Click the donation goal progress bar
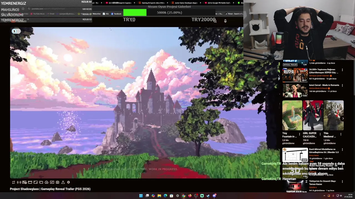Image resolution: width=355 pixels, height=199 pixels. pyautogui.click(x=169, y=12)
